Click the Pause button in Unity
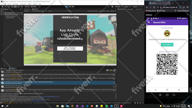The image size is (192, 108). tap(70, 6)
